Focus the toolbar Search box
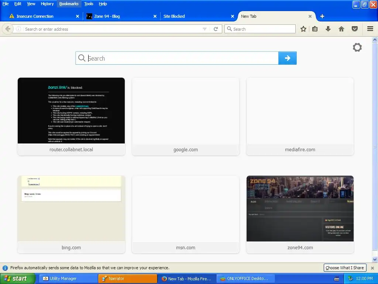This screenshot has width=378, height=284. click(x=260, y=29)
